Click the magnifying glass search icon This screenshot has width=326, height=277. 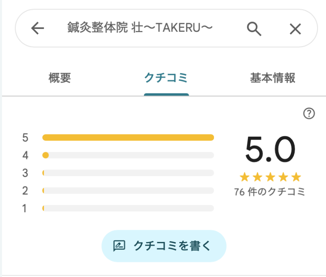click(x=254, y=28)
